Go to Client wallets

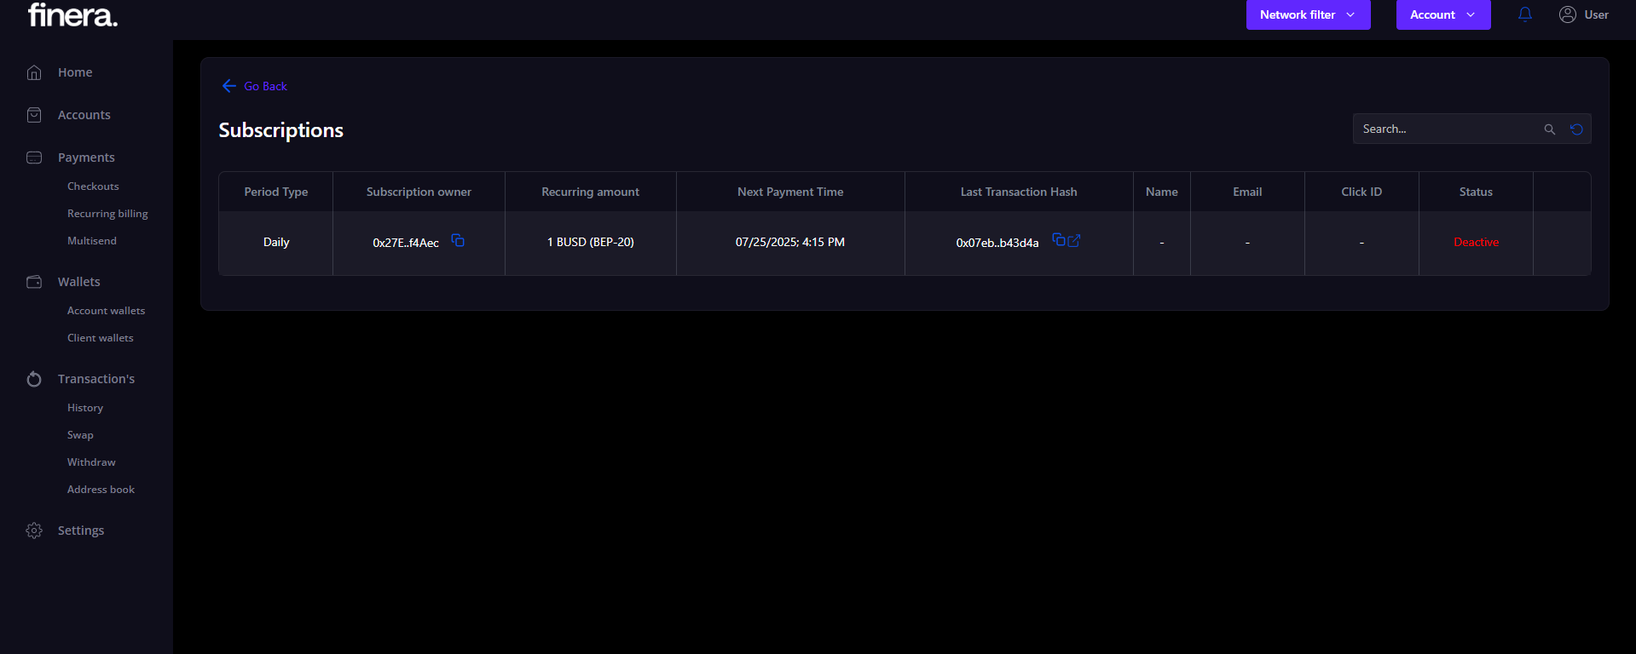101,338
